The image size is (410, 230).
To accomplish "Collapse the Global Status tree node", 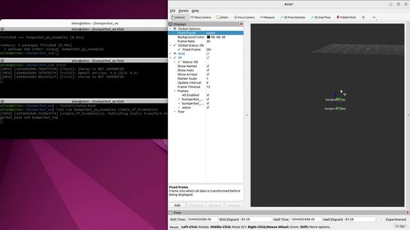I will (x=170, y=45).
